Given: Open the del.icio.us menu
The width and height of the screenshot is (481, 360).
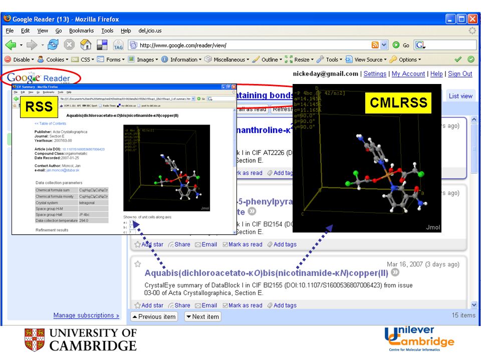Looking at the screenshot, I should (x=150, y=30).
